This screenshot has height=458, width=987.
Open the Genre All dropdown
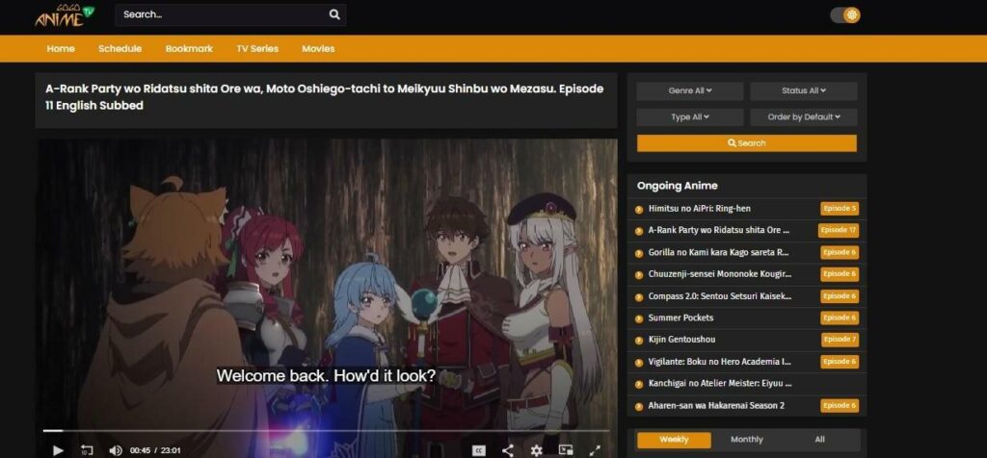[x=690, y=91]
